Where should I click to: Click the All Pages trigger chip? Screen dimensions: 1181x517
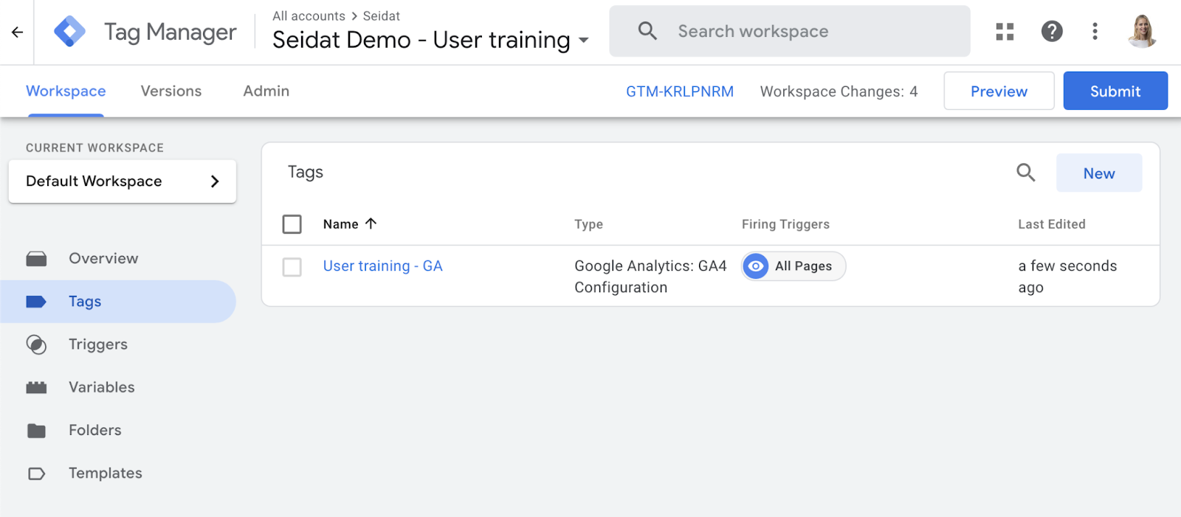pyautogui.click(x=793, y=266)
